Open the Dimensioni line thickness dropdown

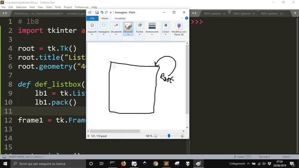pos(152,29)
